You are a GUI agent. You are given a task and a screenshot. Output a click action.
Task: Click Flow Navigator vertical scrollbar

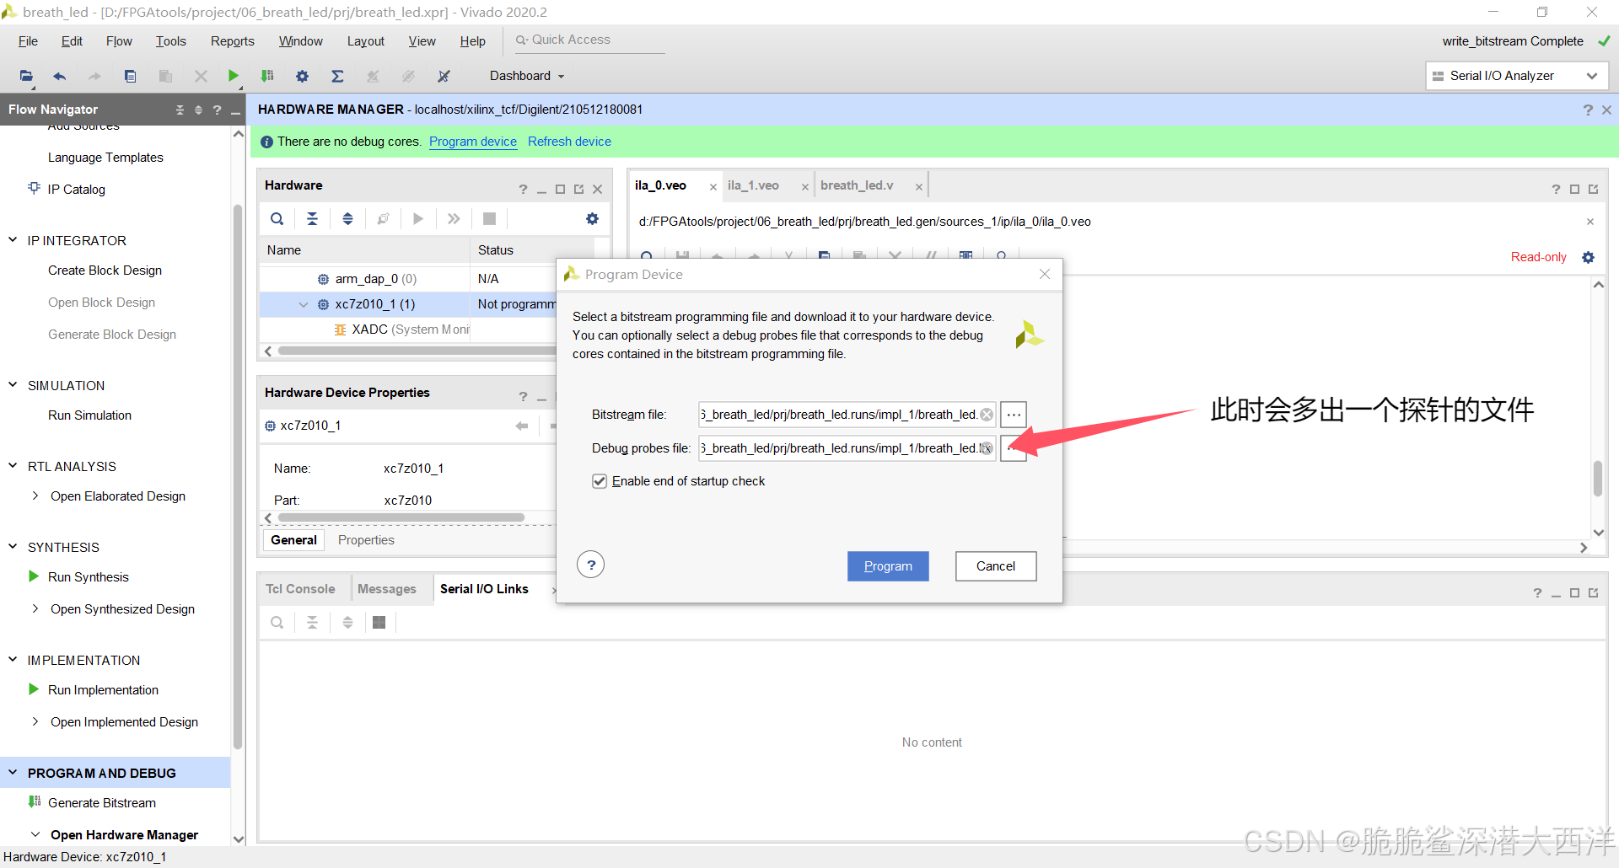pos(238,476)
